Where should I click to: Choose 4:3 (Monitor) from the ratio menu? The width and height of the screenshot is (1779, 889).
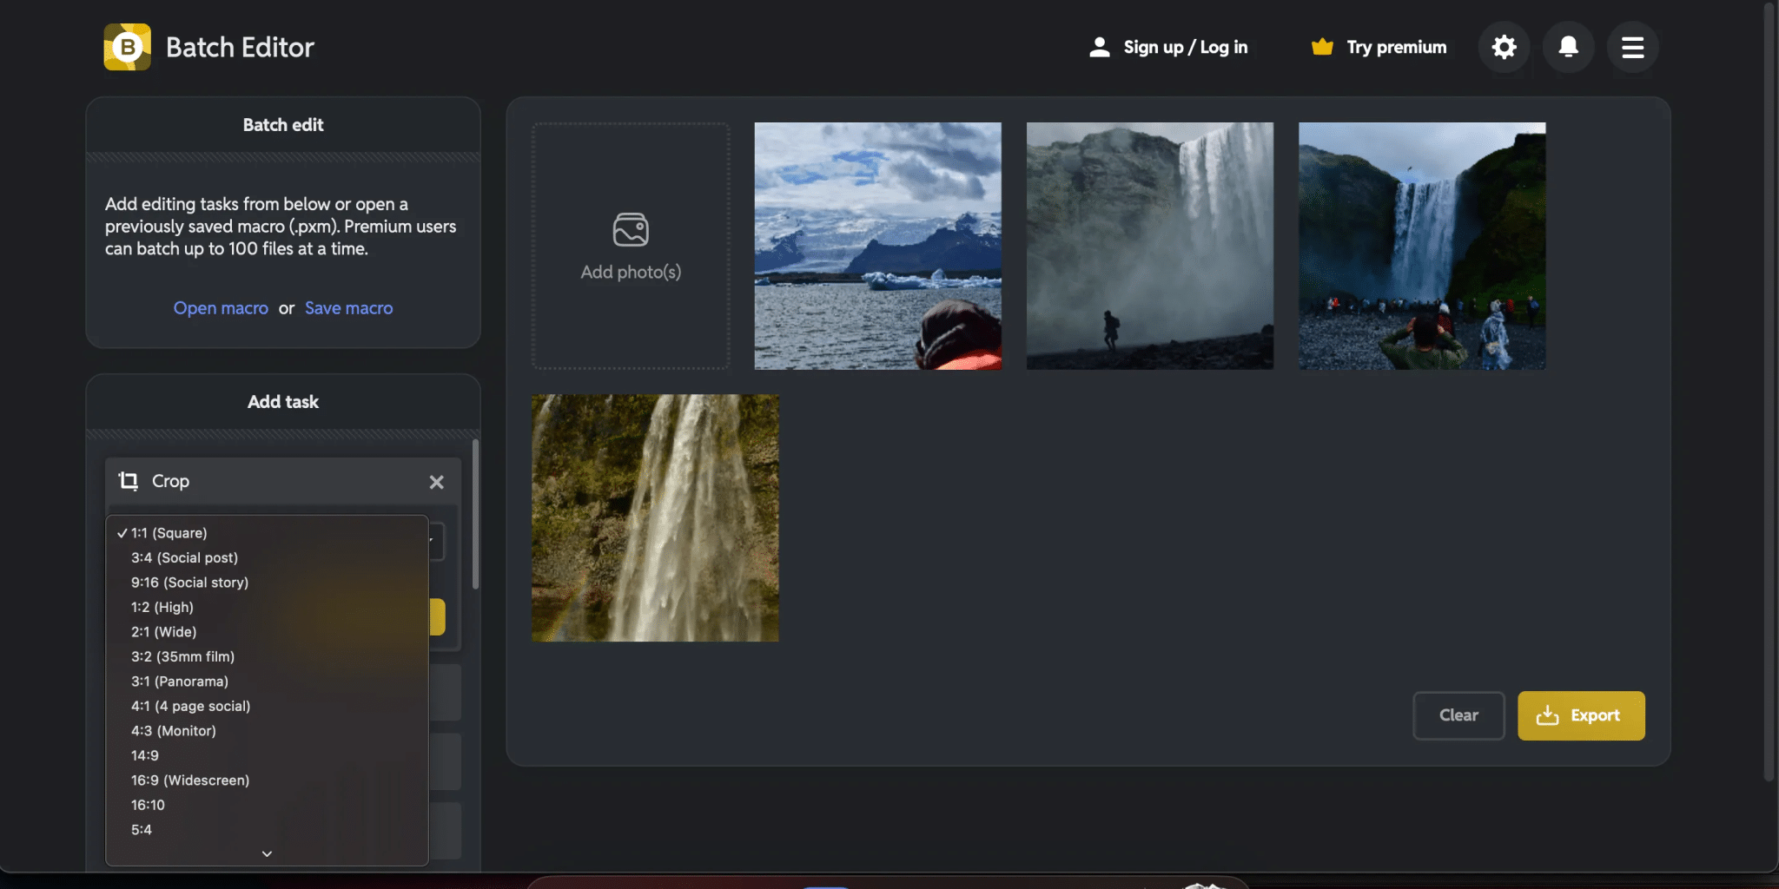click(174, 730)
